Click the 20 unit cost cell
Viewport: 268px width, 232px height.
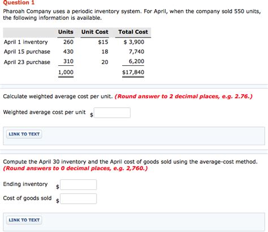click(105, 62)
